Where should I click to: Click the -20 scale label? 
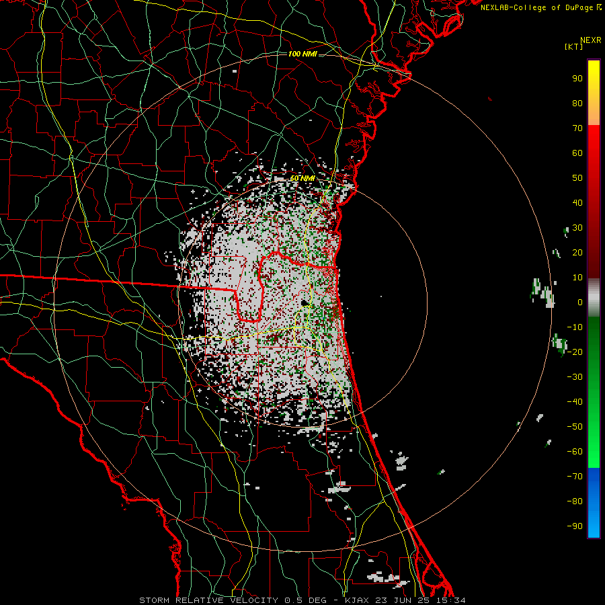(575, 352)
